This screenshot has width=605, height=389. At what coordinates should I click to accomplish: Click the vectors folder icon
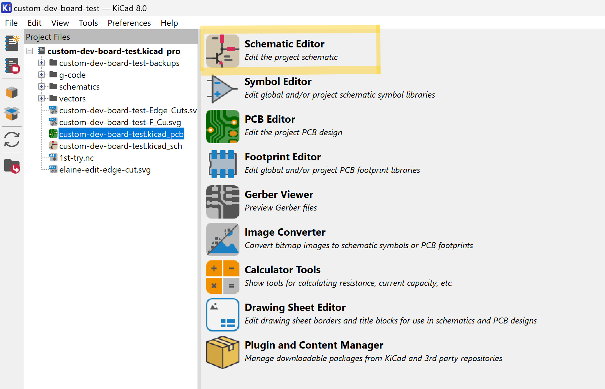(x=53, y=98)
